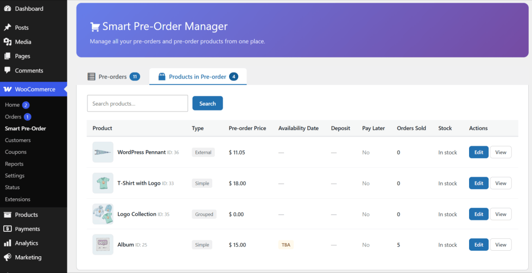Viewport: 532px width, 273px height.
Task: Click the Album product thumbnail
Action: pyautogui.click(x=103, y=244)
